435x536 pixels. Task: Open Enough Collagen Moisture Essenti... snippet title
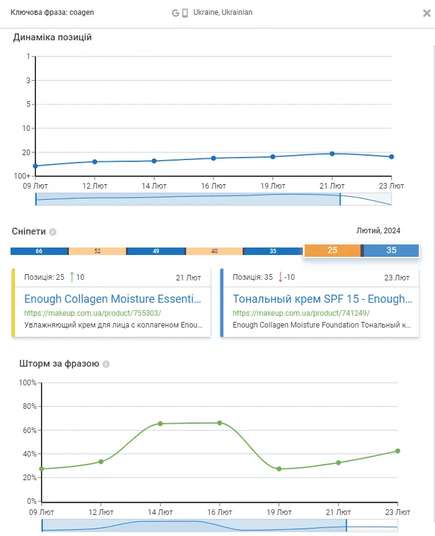pyautogui.click(x=112, y=299)
